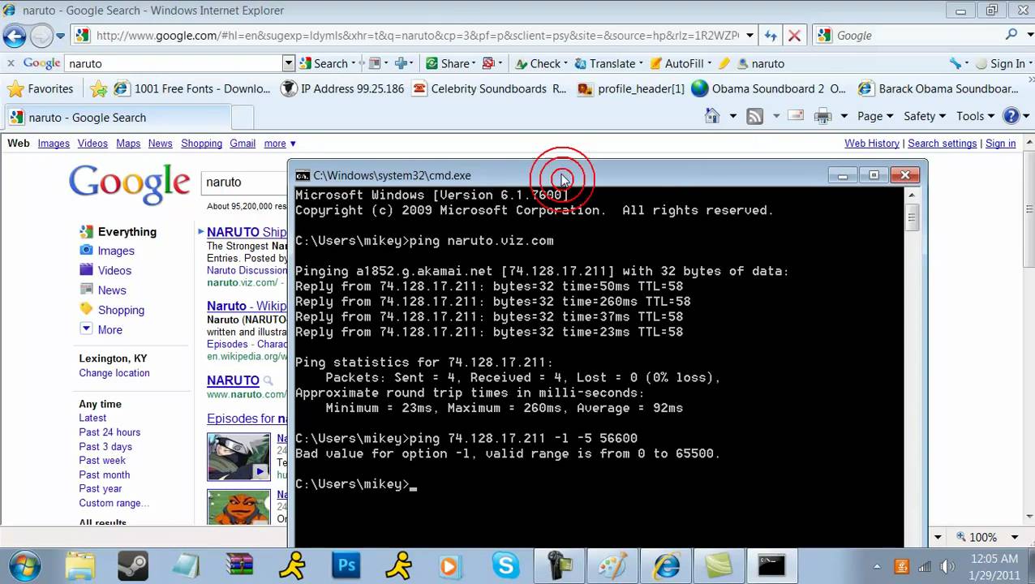Open Steam from the taskbar

[132, 565]
